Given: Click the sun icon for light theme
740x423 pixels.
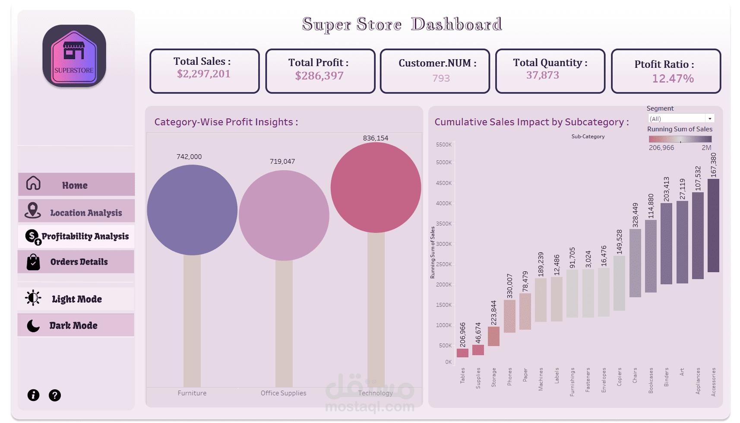Looking at the screenshot, I should click(x=33, y=298).
